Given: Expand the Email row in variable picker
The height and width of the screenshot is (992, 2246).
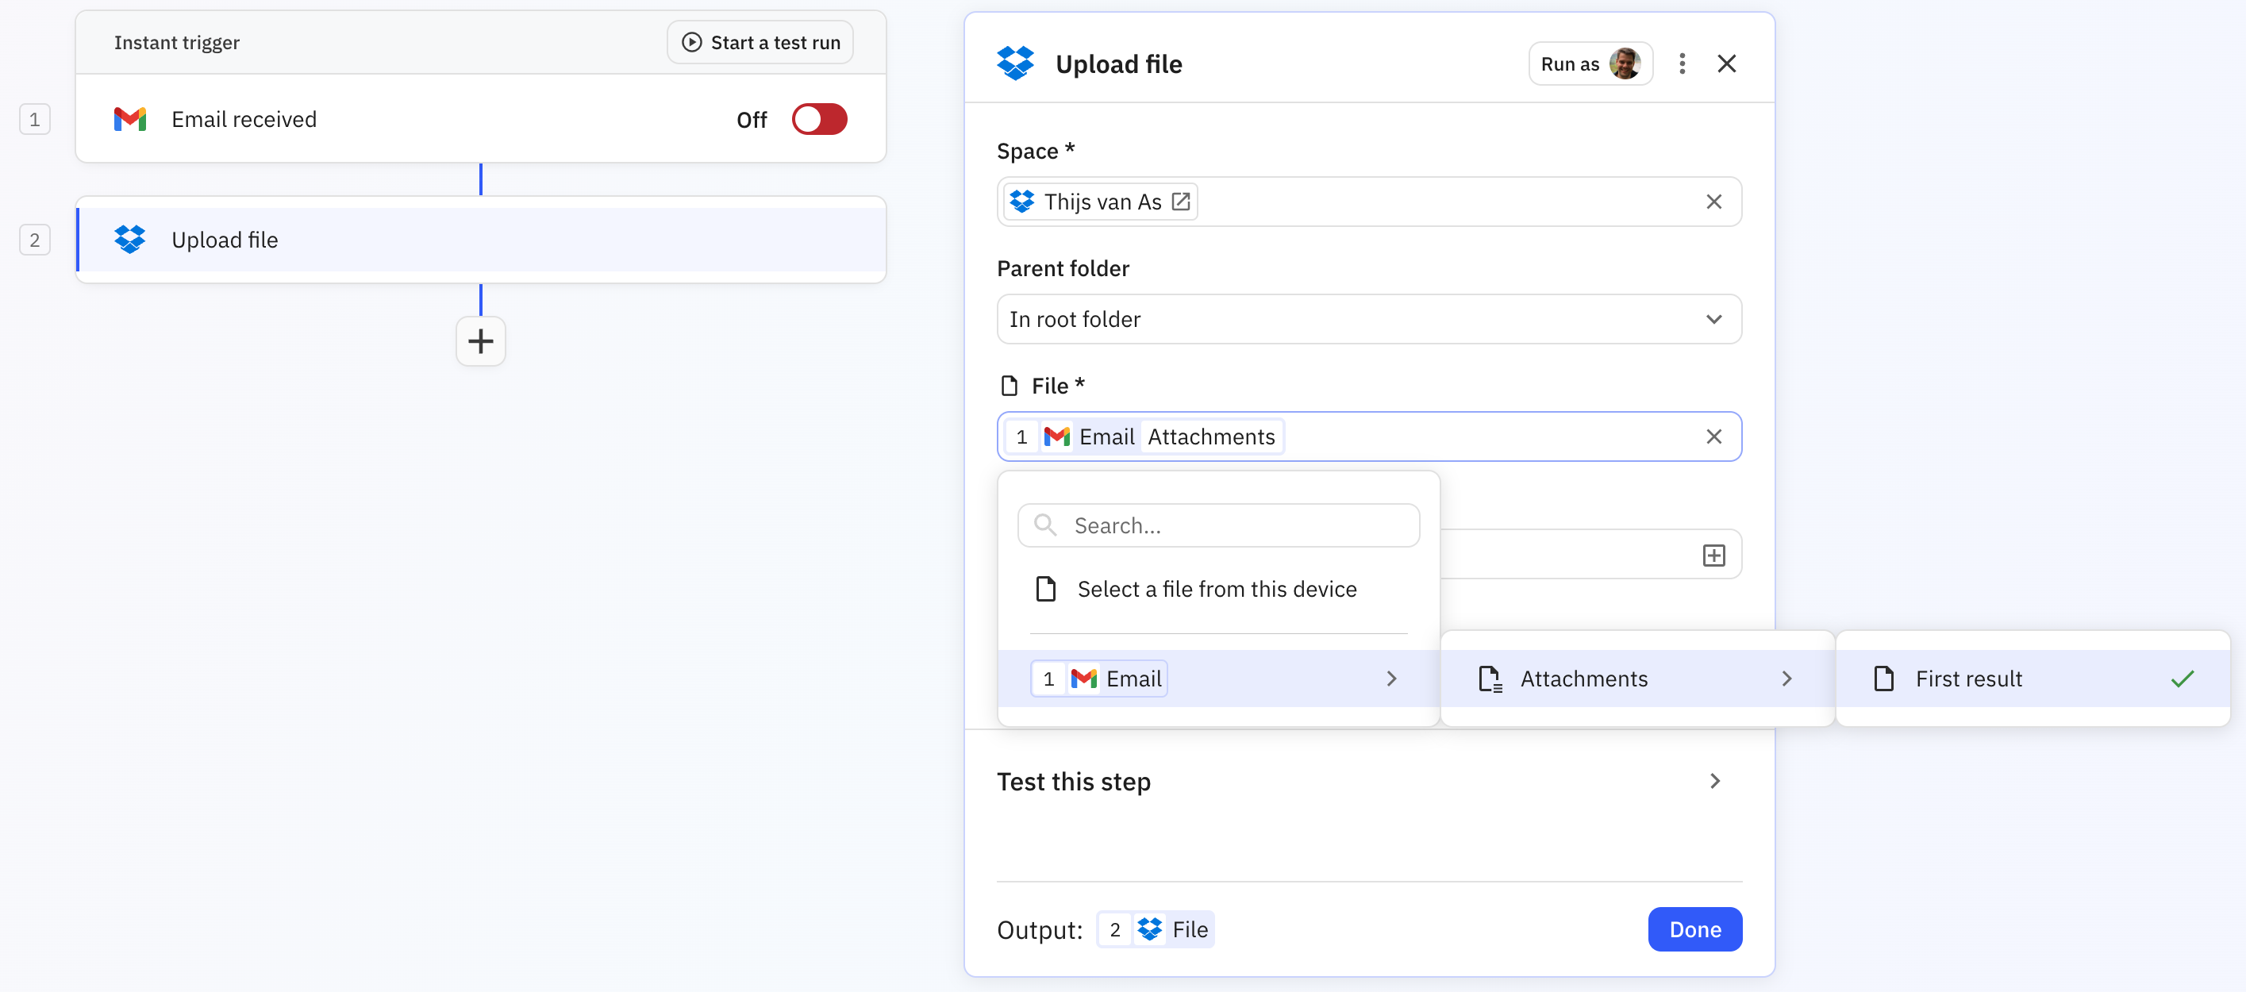Looking at the screenshot, I should (x=1391, y=679).
